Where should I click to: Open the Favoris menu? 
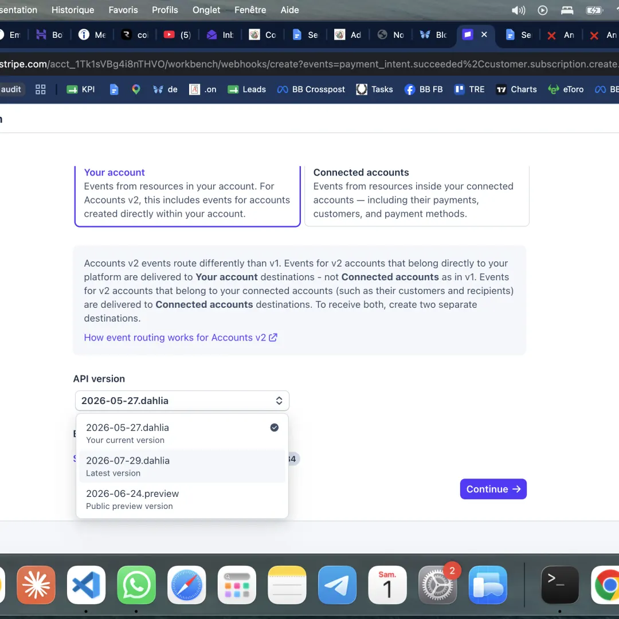[123, 10]
